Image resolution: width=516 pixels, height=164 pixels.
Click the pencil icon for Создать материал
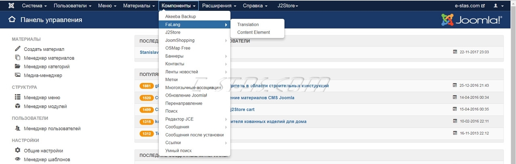18,49
